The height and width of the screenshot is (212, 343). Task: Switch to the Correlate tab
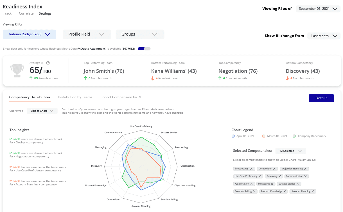pyautogui.click(x=26, y=13)
